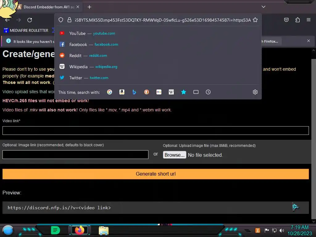
Task: Click Generate short url button
Action: coord(156,174)
